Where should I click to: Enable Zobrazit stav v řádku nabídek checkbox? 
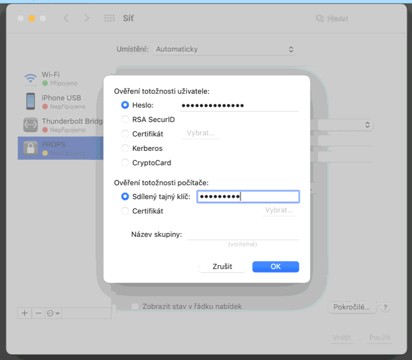(x=135, y=307)
